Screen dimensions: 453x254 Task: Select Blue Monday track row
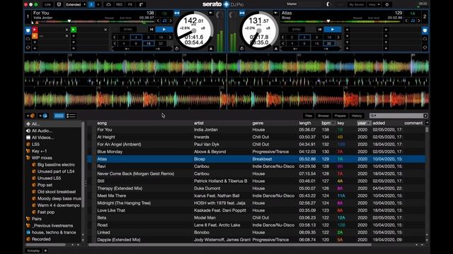click(256, 152)
